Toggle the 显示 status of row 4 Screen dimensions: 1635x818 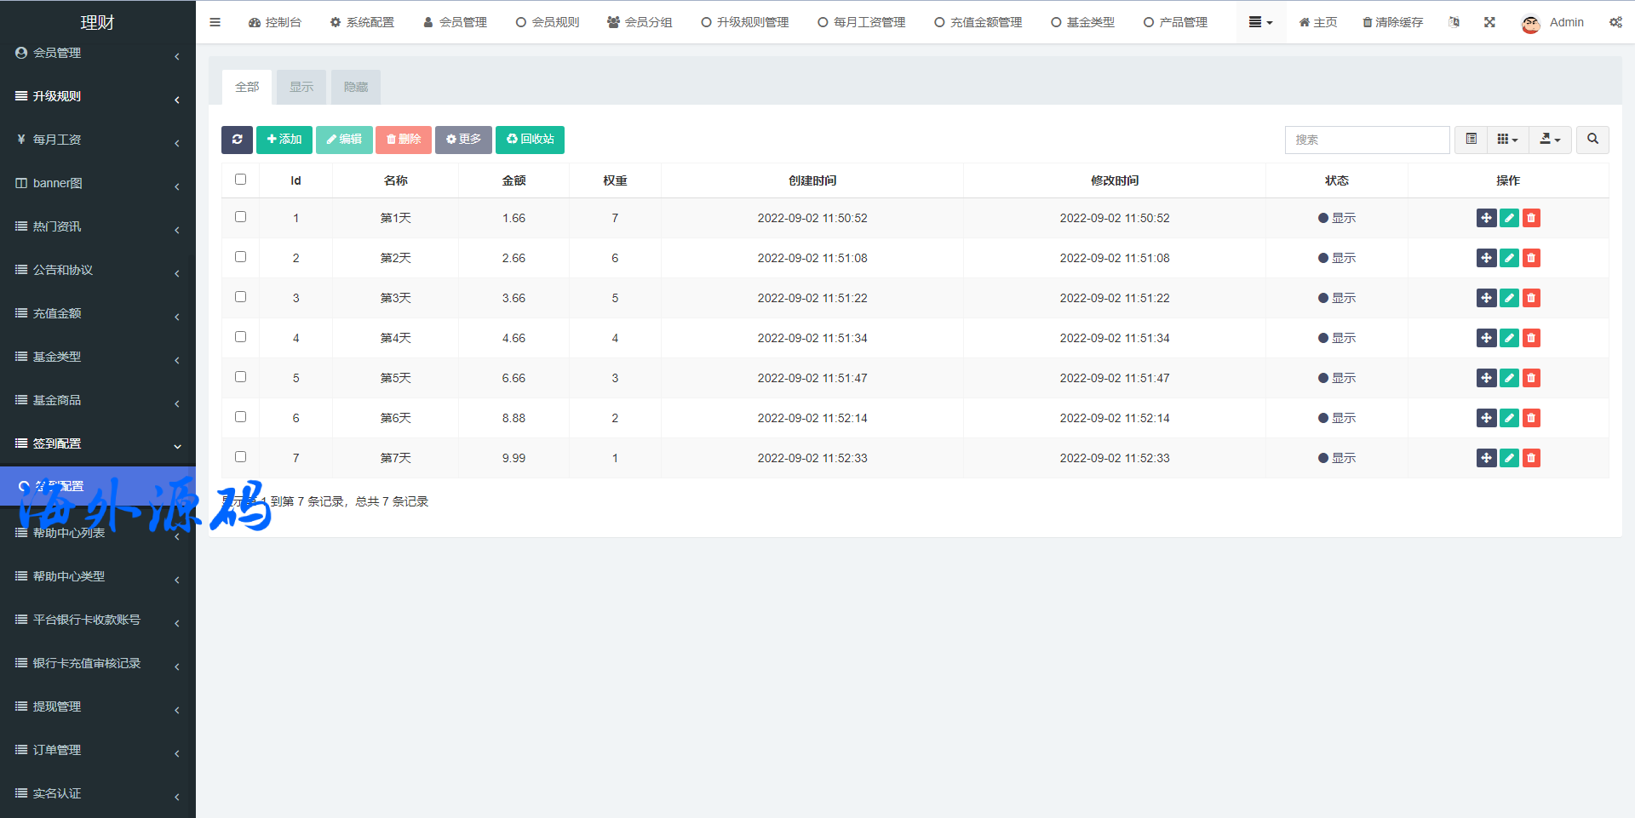tap(1336, 339)
